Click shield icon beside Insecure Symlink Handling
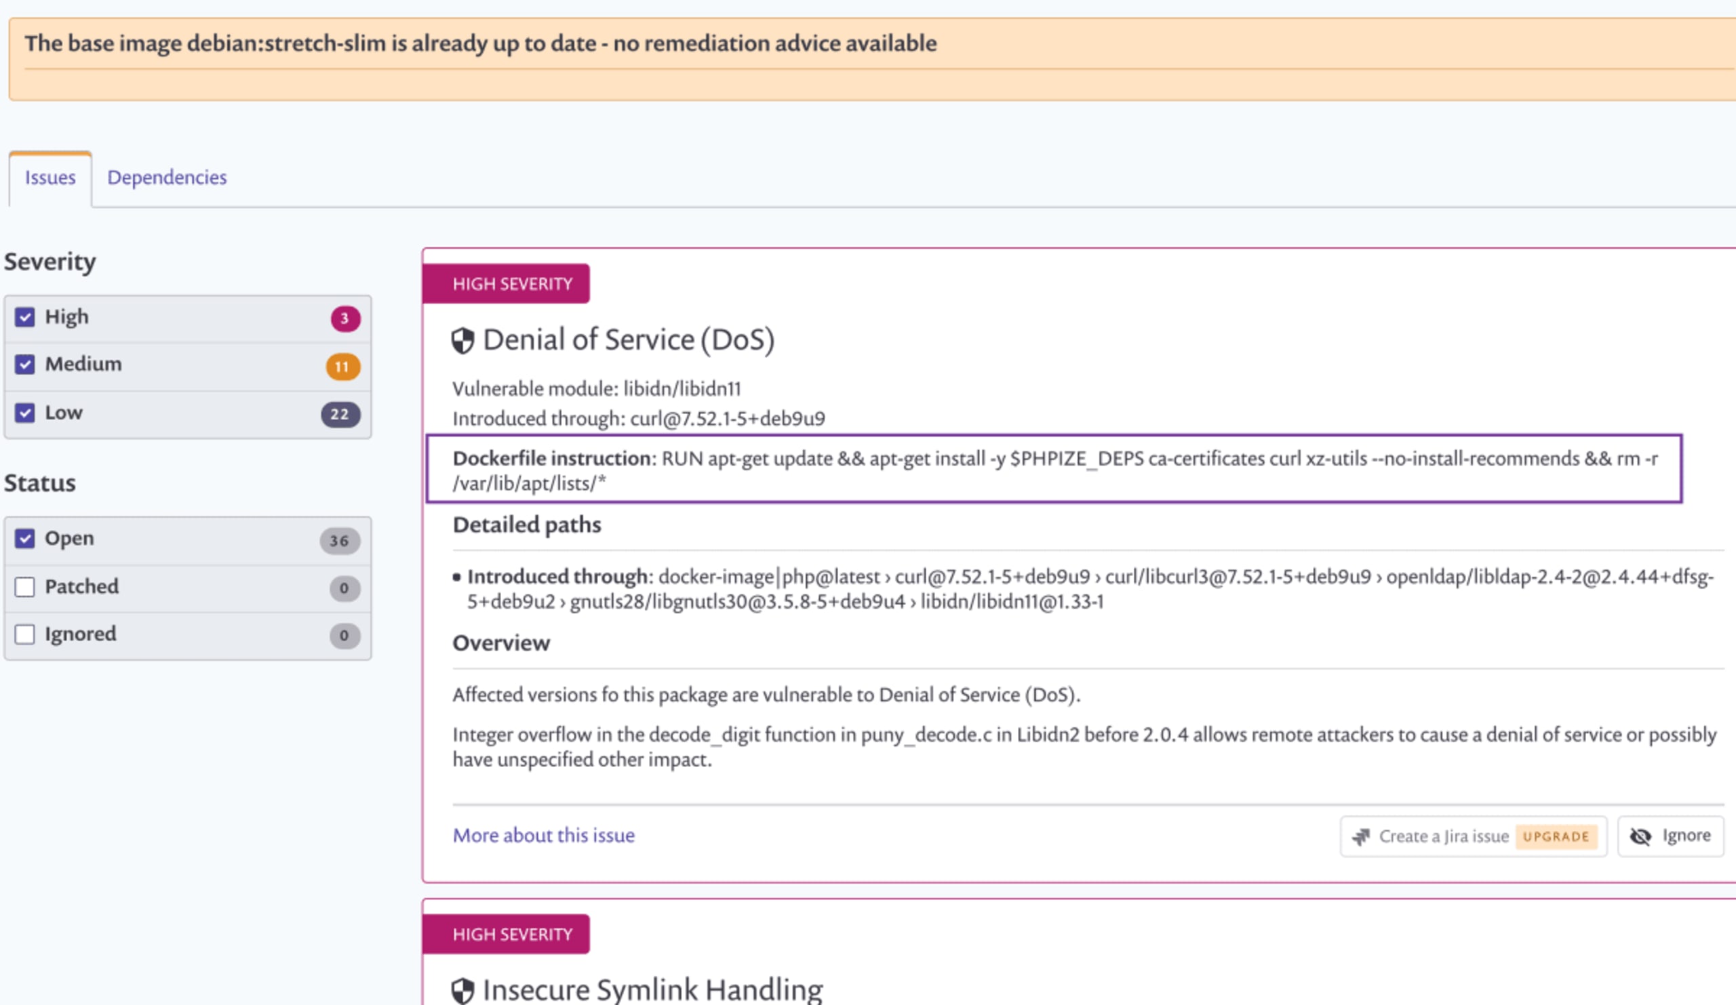The width and height of the screenshot is (1736, 1005). coord(462,991)
